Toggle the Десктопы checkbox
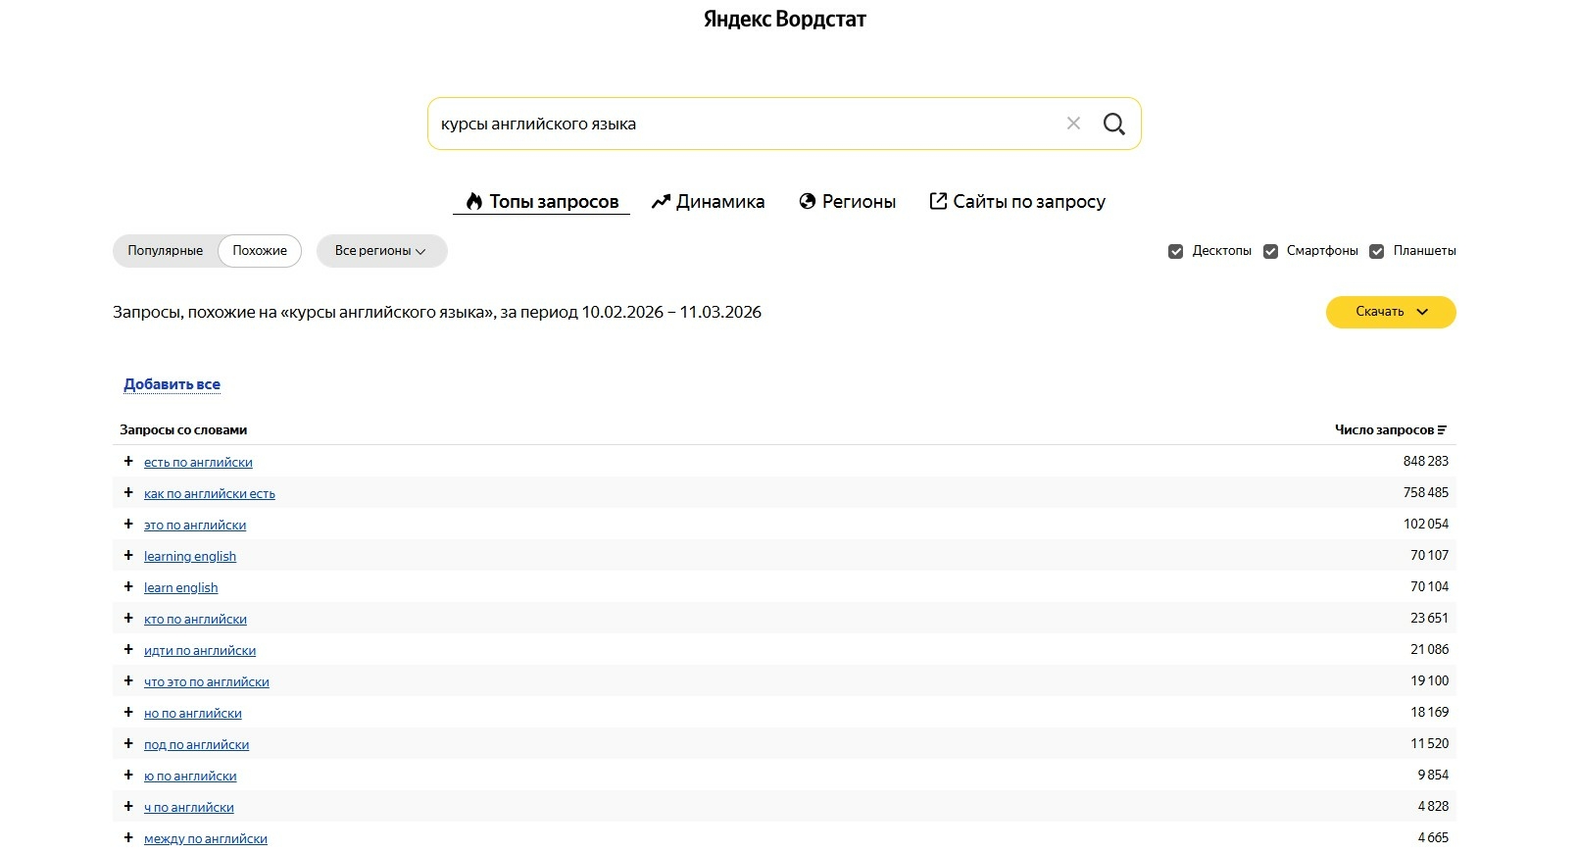 [x=1176, y=252]
